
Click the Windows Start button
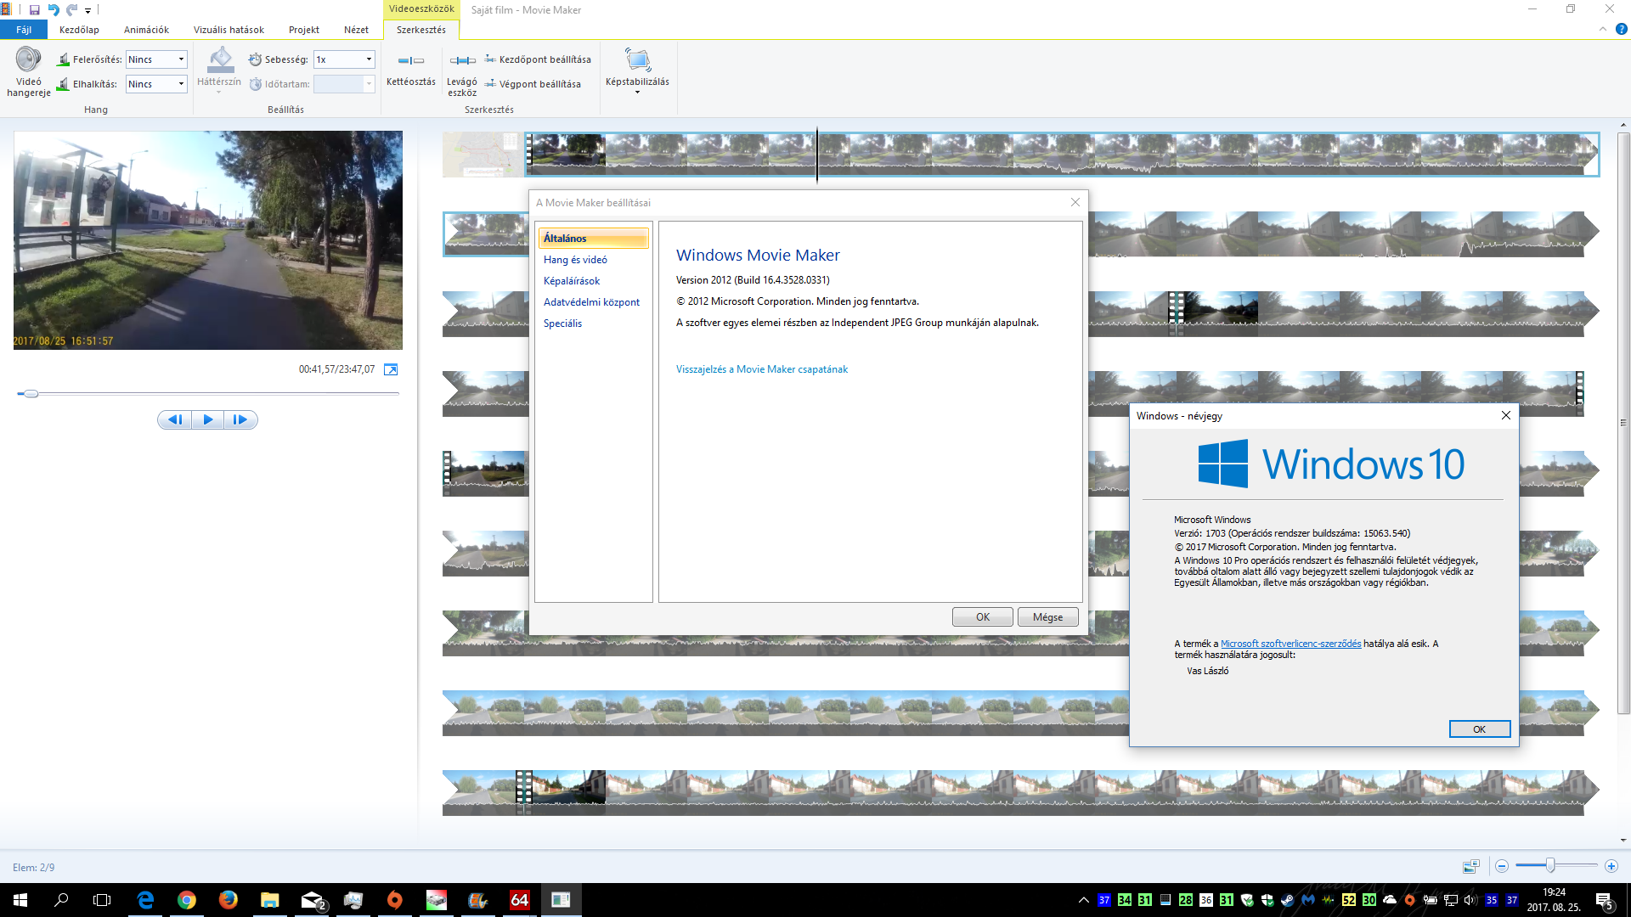tap(20, 900)
